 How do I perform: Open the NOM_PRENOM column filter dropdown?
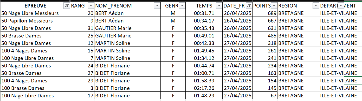tap(157, 6)
